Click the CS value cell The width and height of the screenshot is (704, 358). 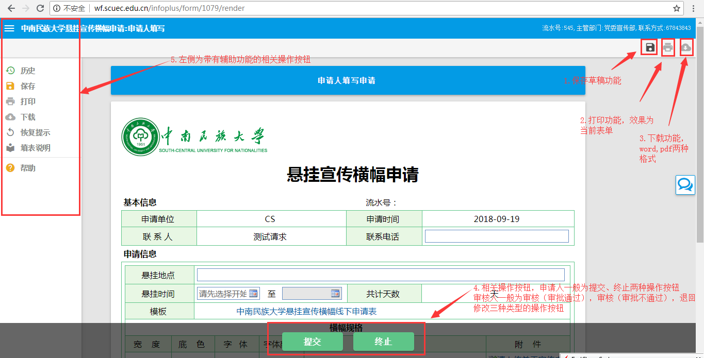click(x=272, y=219)
